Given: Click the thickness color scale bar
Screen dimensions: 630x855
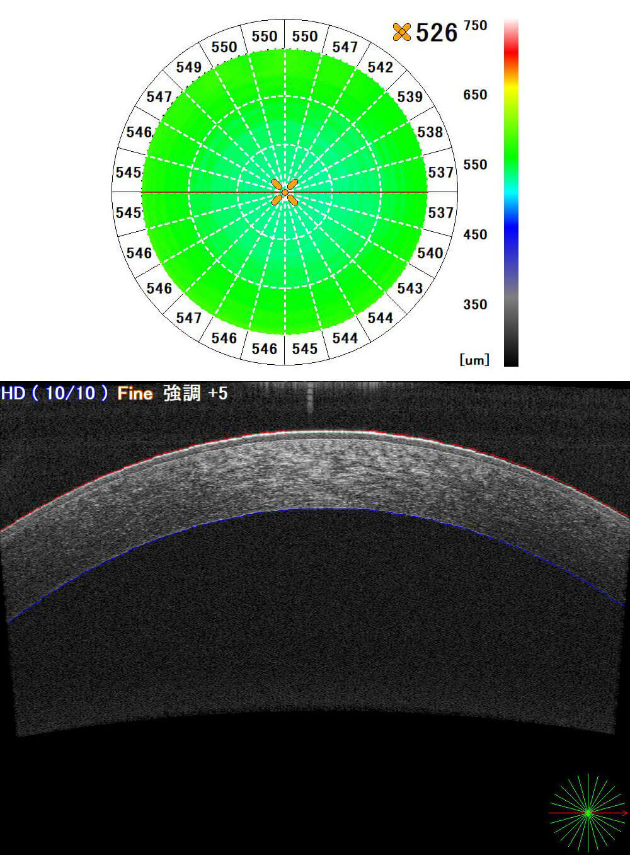Looking at the screenshot, I should tap(511, 193).
